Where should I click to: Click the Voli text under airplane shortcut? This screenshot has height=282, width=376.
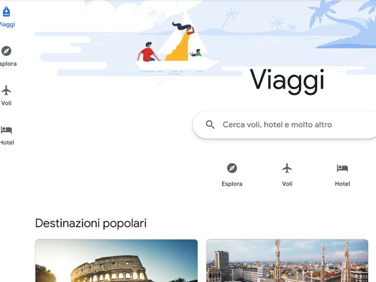(287, 184)
